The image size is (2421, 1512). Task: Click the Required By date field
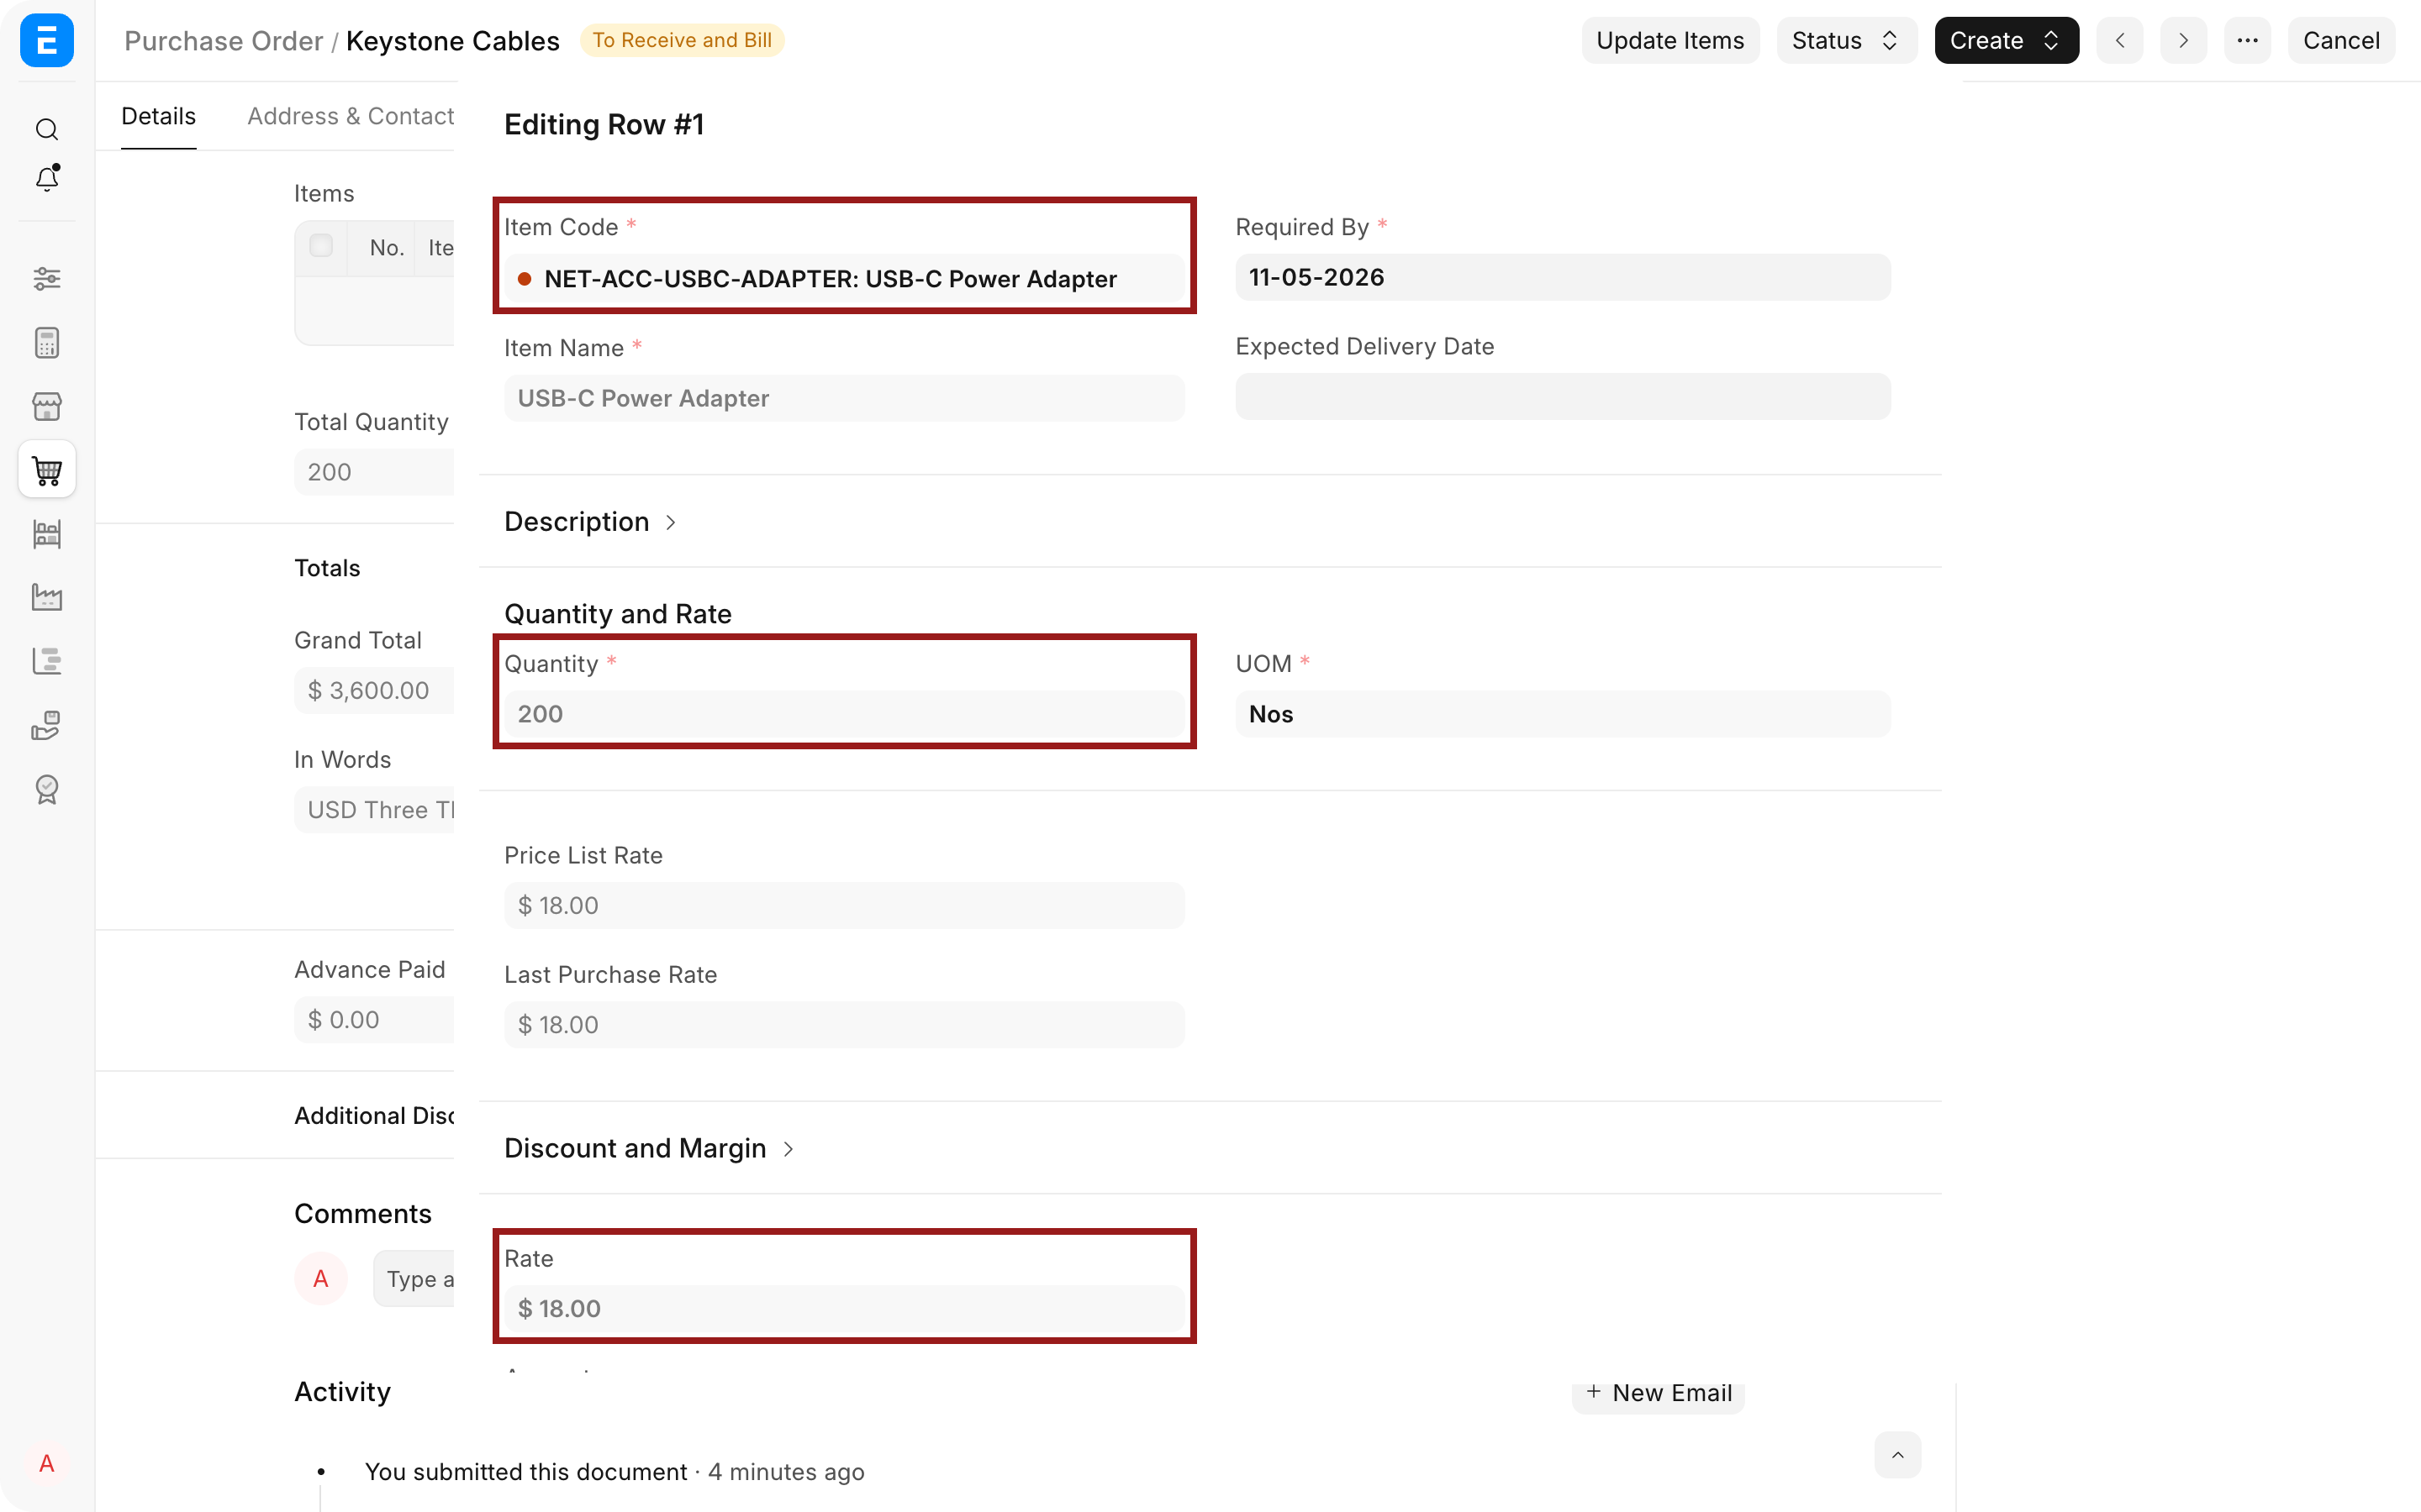point(1563,277)
